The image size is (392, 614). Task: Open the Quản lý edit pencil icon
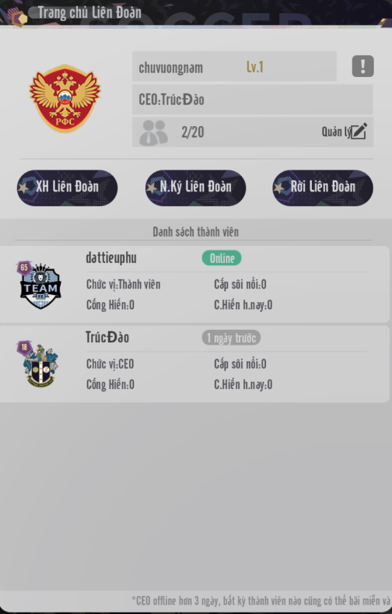click(359, 132)
